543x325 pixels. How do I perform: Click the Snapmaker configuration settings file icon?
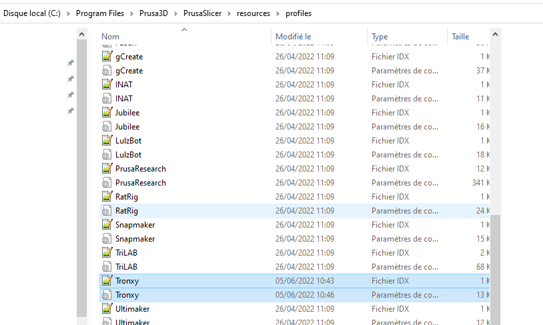point(107,239)
